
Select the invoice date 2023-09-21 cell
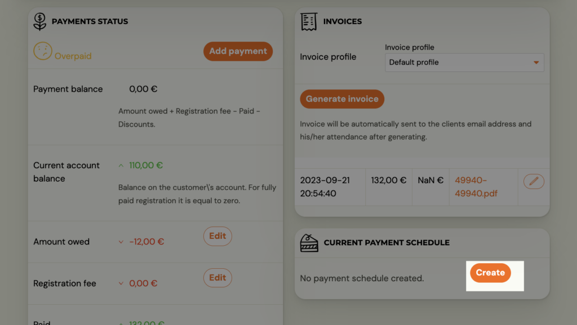point(325,187)
